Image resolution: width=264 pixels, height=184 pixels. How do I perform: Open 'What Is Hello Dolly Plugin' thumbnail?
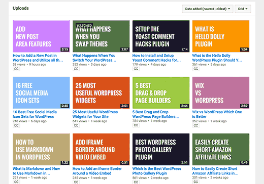tap(221, 36)
